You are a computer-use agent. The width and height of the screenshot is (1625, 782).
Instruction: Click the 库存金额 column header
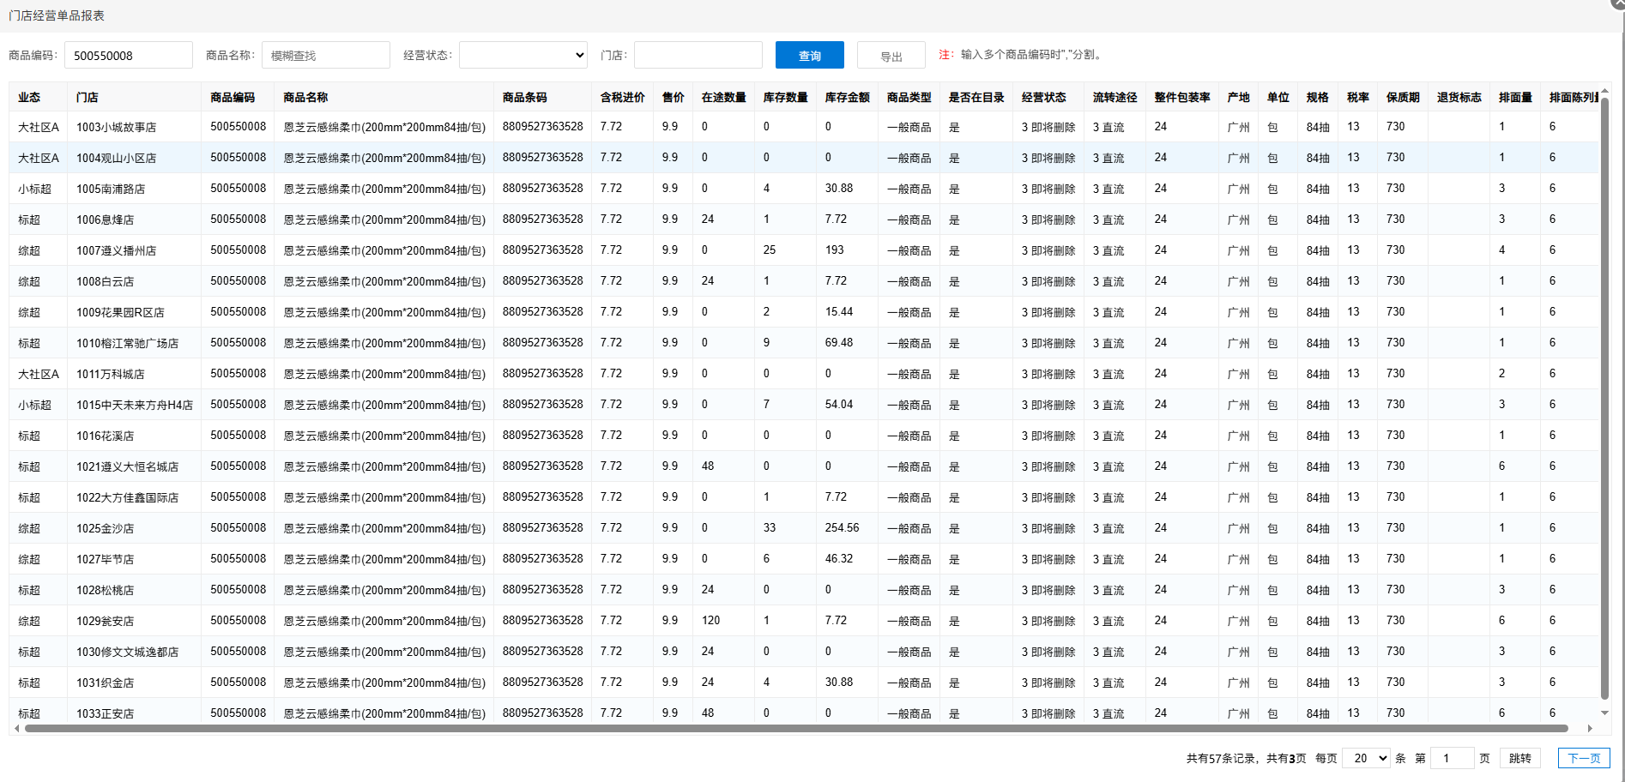click(847, 97)
